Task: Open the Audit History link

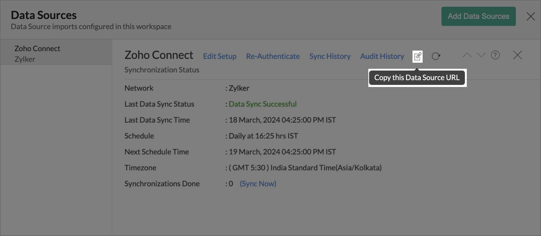Action: pyautogui.click(x=382, y=56)
